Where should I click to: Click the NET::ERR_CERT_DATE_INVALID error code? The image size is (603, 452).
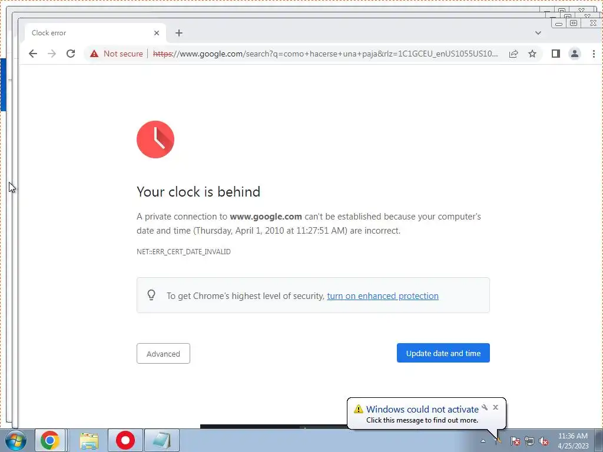[184, 252]
